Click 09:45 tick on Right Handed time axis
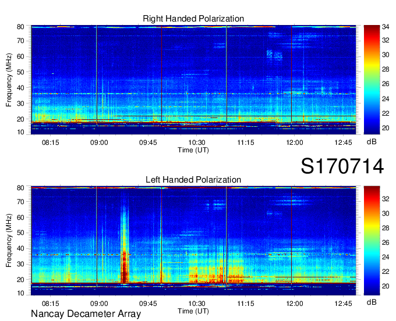This screenshot has width=396, height=321. 148,142
